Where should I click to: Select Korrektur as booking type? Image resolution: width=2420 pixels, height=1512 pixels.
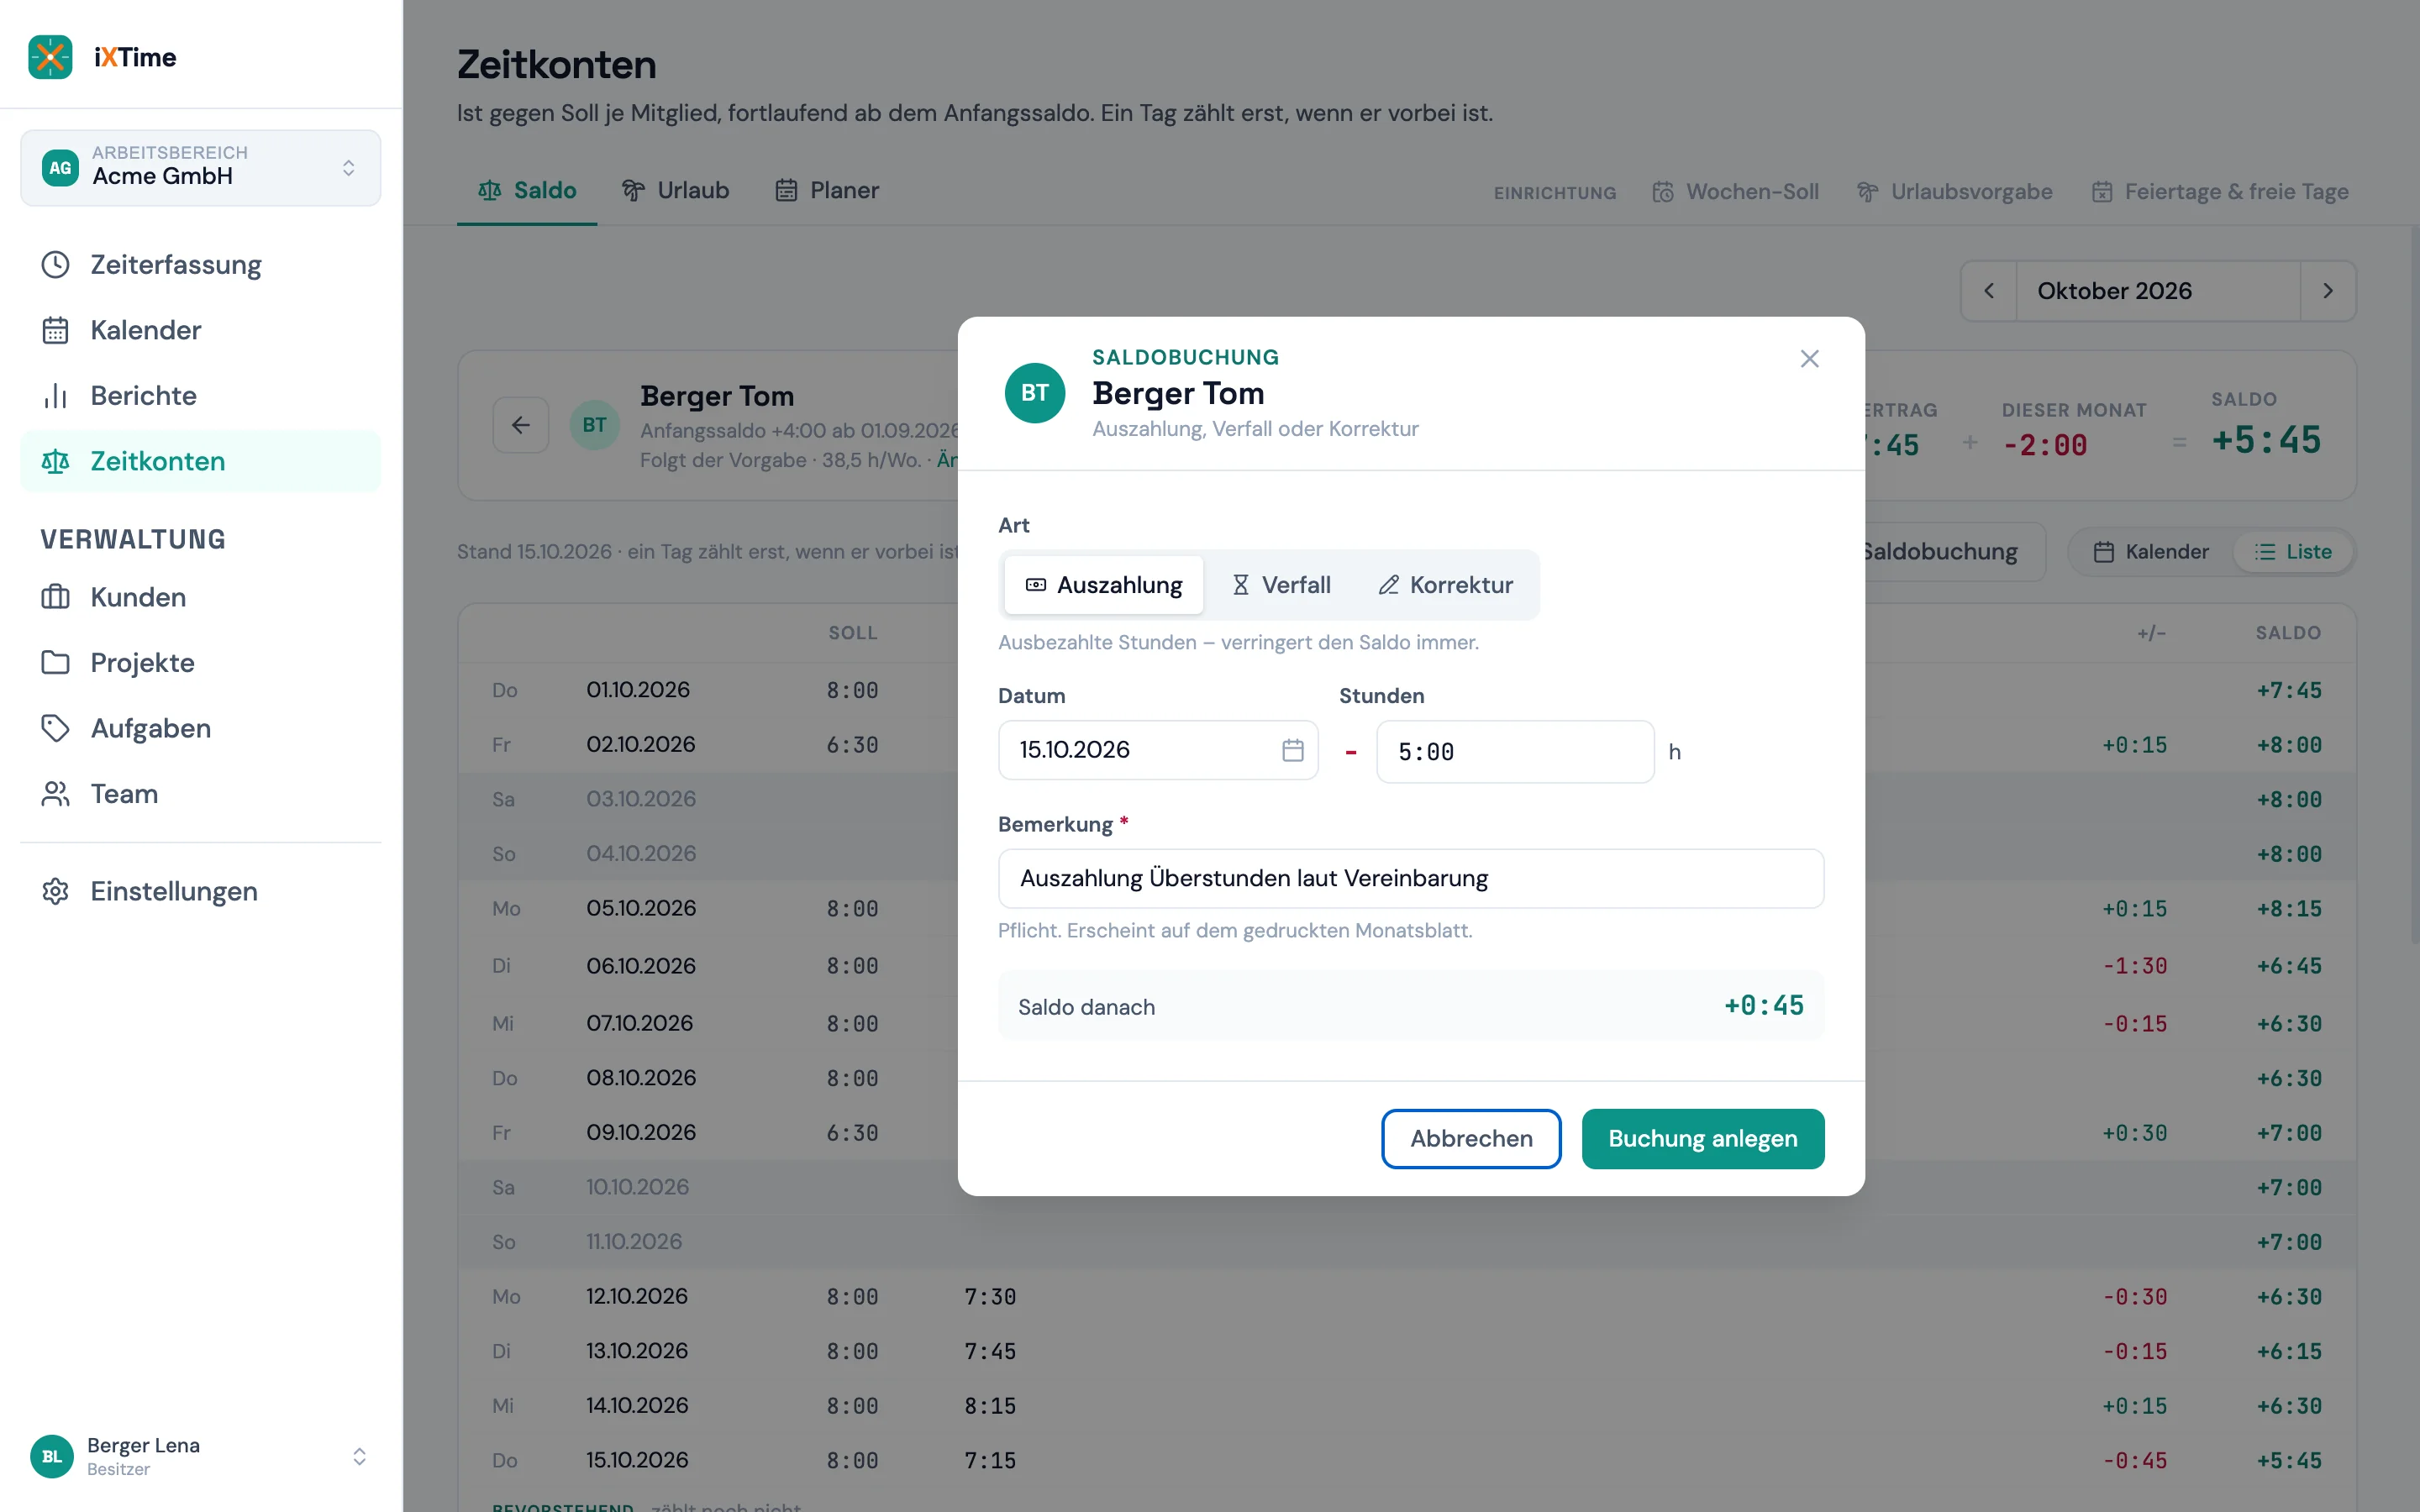tap(1446, 585)
